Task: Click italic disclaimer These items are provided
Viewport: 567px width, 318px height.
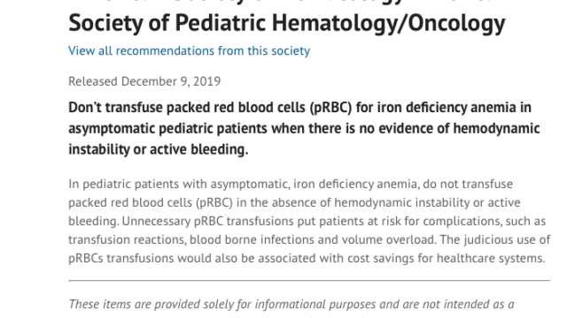Action: coord(291,305)
